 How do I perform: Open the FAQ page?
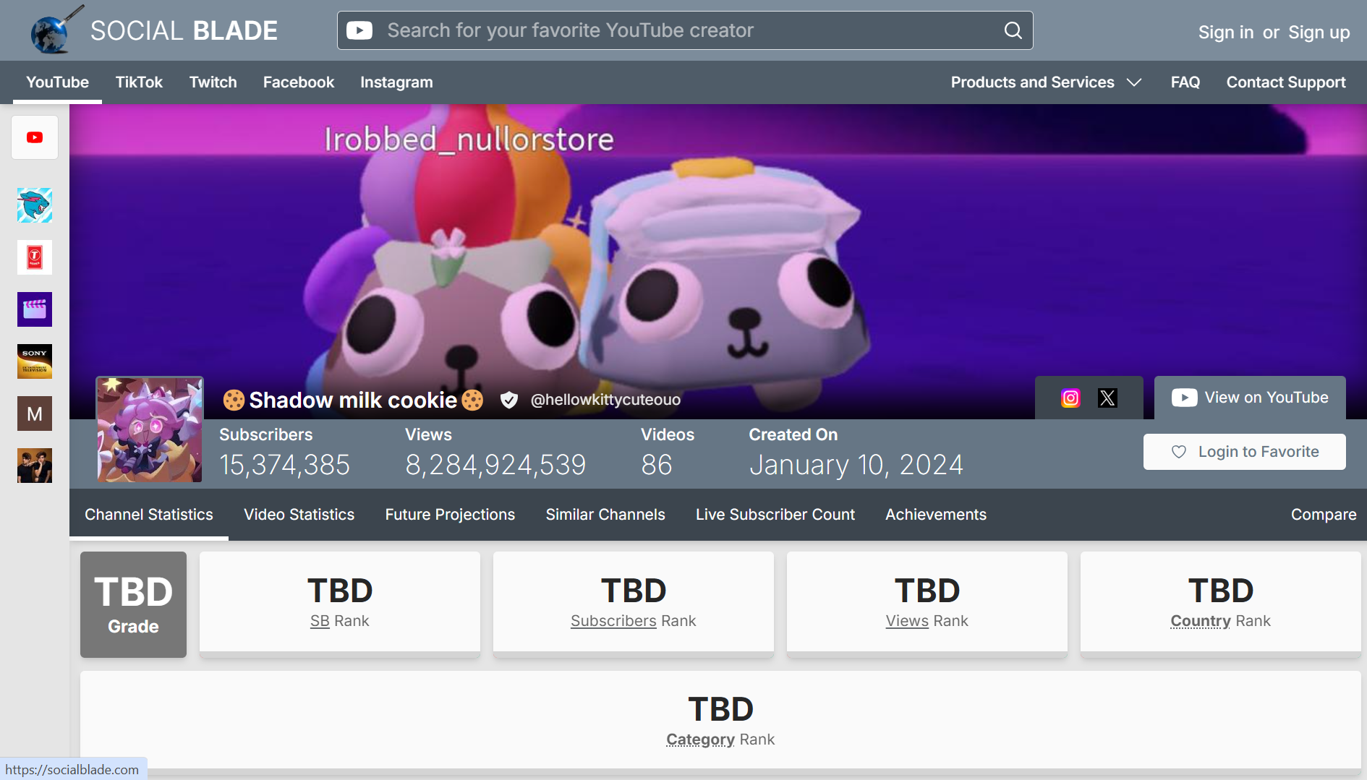1185,82
